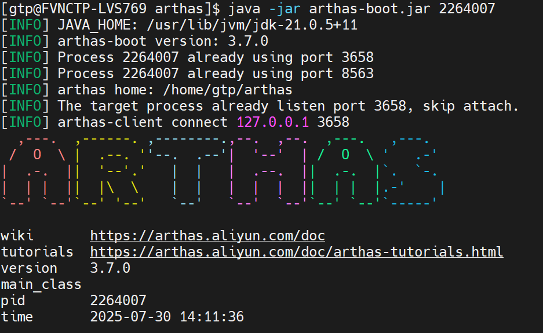Click the command 'arthas-boot.jar' argument
Viewport: 543px width, 333px height.
click(370, 9)
